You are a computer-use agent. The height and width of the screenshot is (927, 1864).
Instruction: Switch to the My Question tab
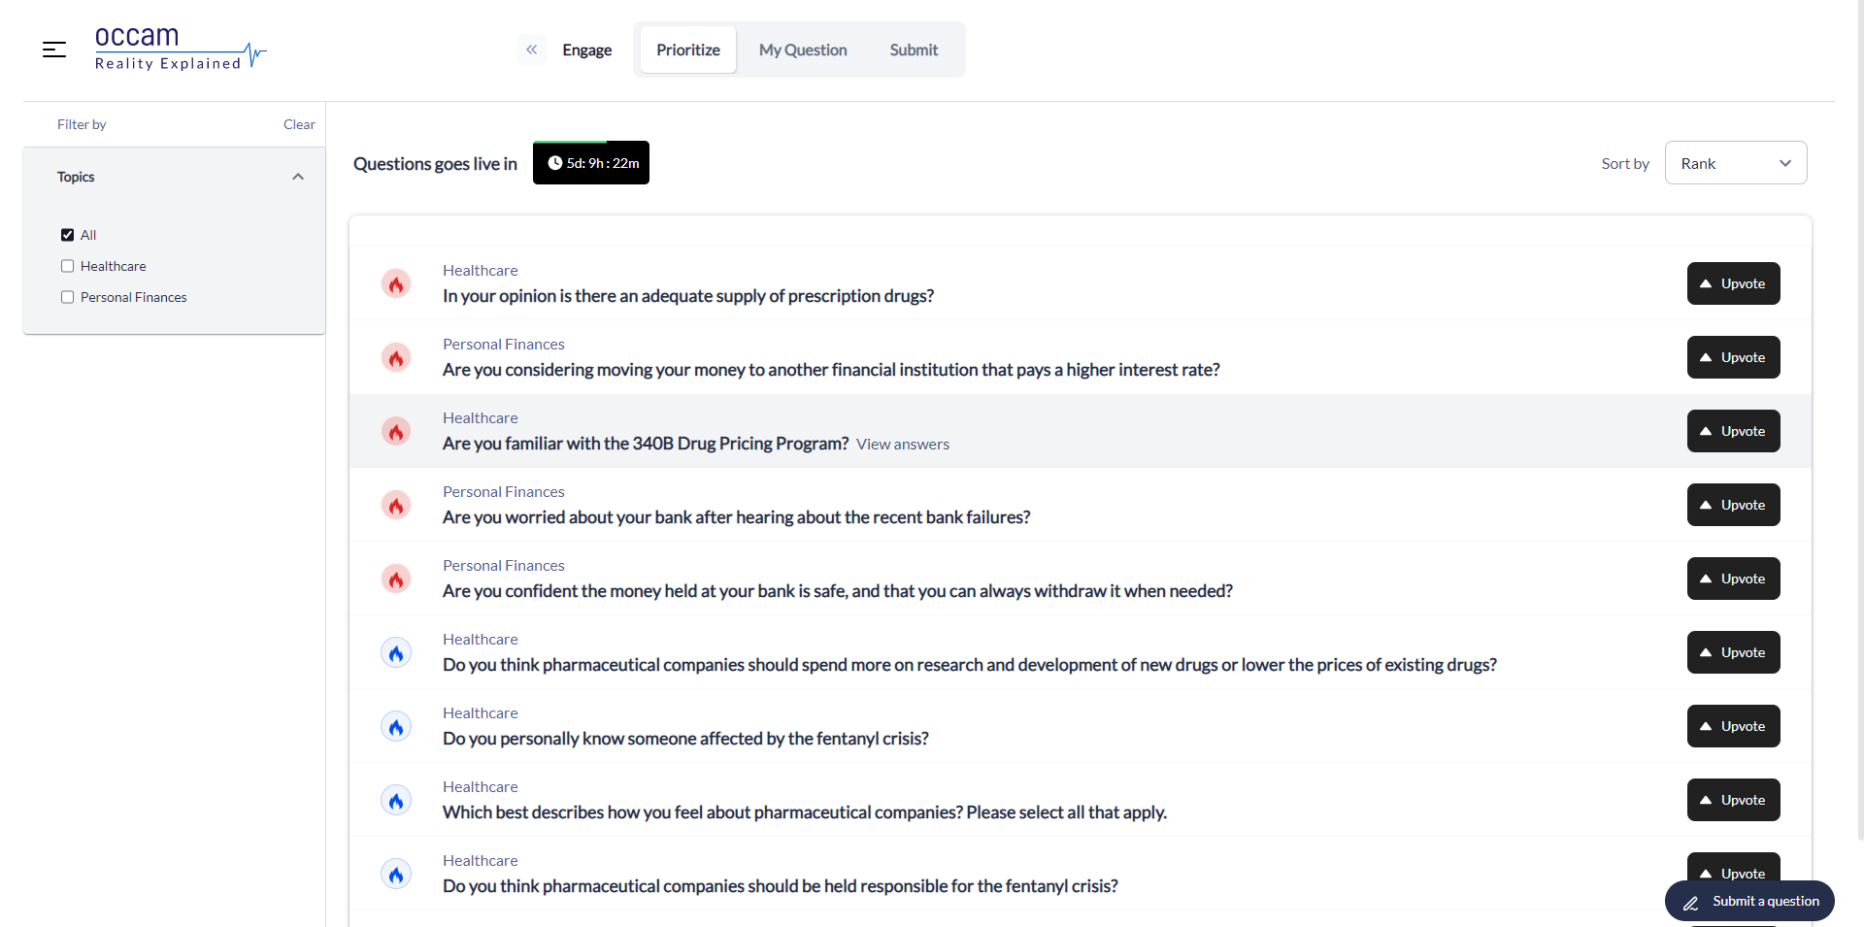[802, 50]
